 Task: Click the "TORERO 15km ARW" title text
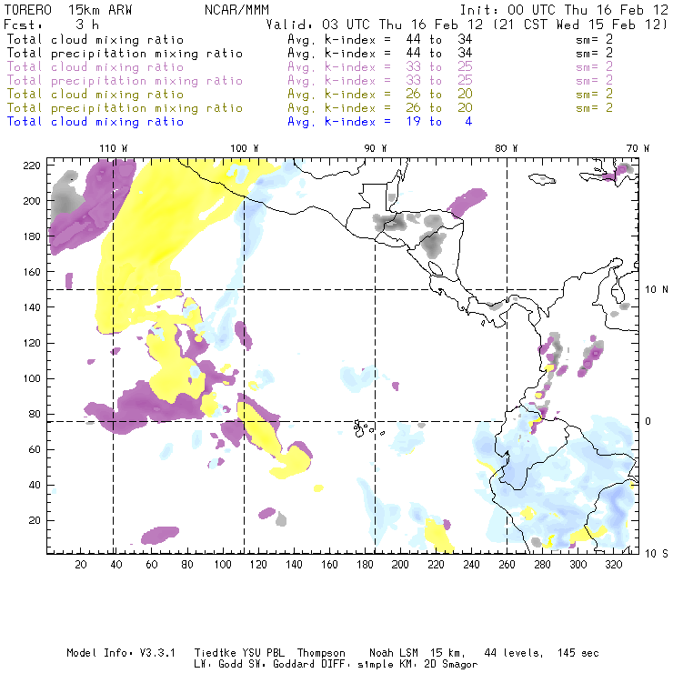coord(68,10)
